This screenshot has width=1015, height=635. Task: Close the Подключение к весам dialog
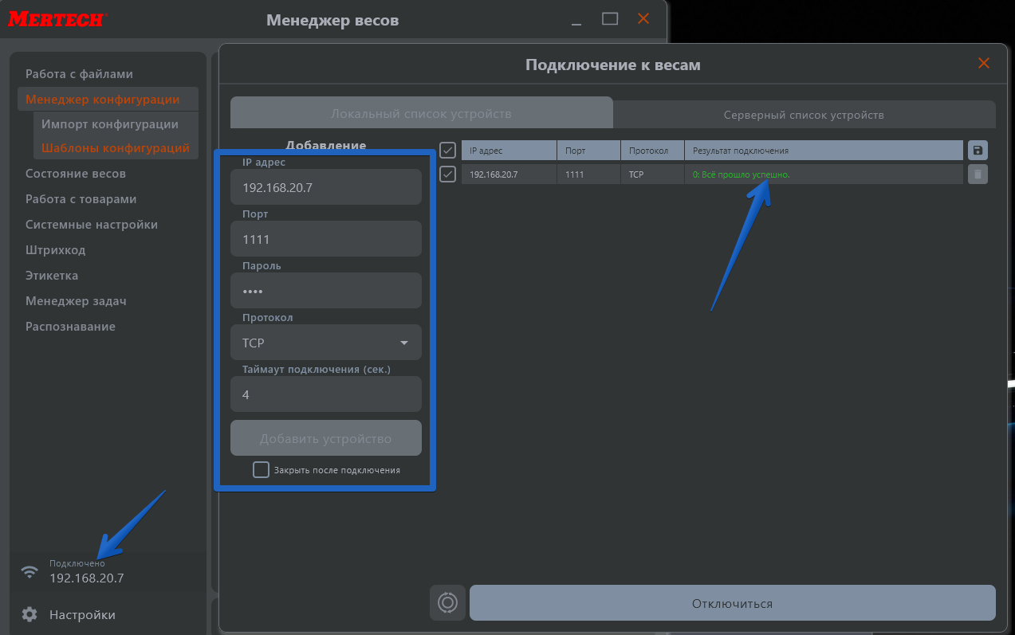984,64
